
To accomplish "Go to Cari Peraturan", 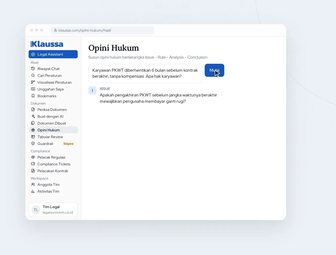I will coord(53,75).
